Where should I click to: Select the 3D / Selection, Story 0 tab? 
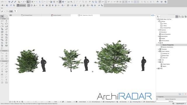(x=85, y=15)
